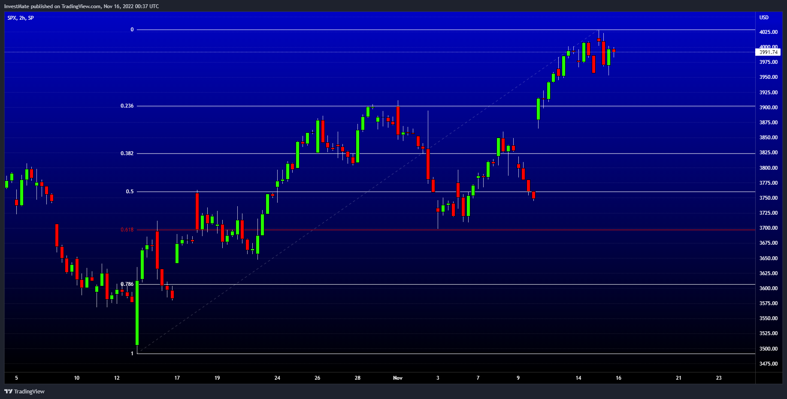Click price axis value 3475.00
Screen dimensions: 787x399
[768, 364]
